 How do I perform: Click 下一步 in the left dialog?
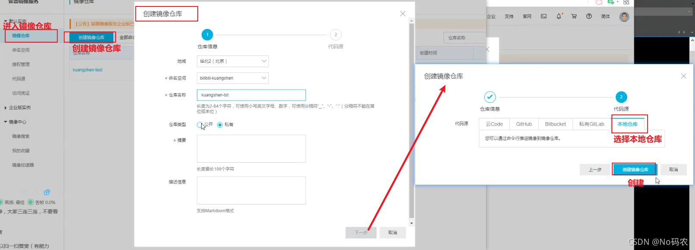point(361,232)
